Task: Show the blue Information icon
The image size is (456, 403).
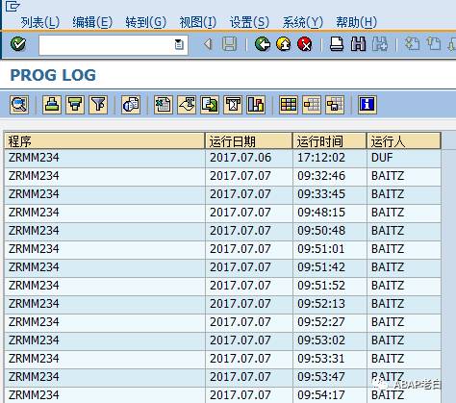Action: [x=367, y=105]
